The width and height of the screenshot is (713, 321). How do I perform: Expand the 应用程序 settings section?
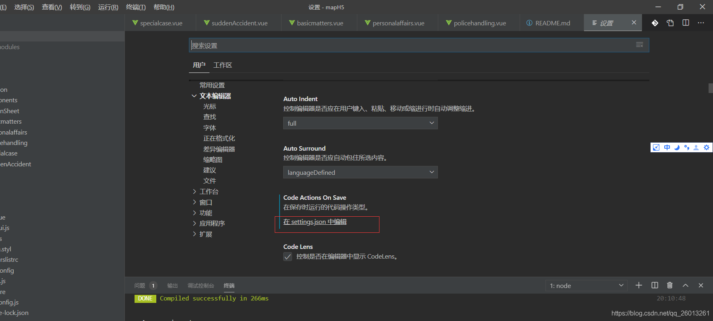195,223
